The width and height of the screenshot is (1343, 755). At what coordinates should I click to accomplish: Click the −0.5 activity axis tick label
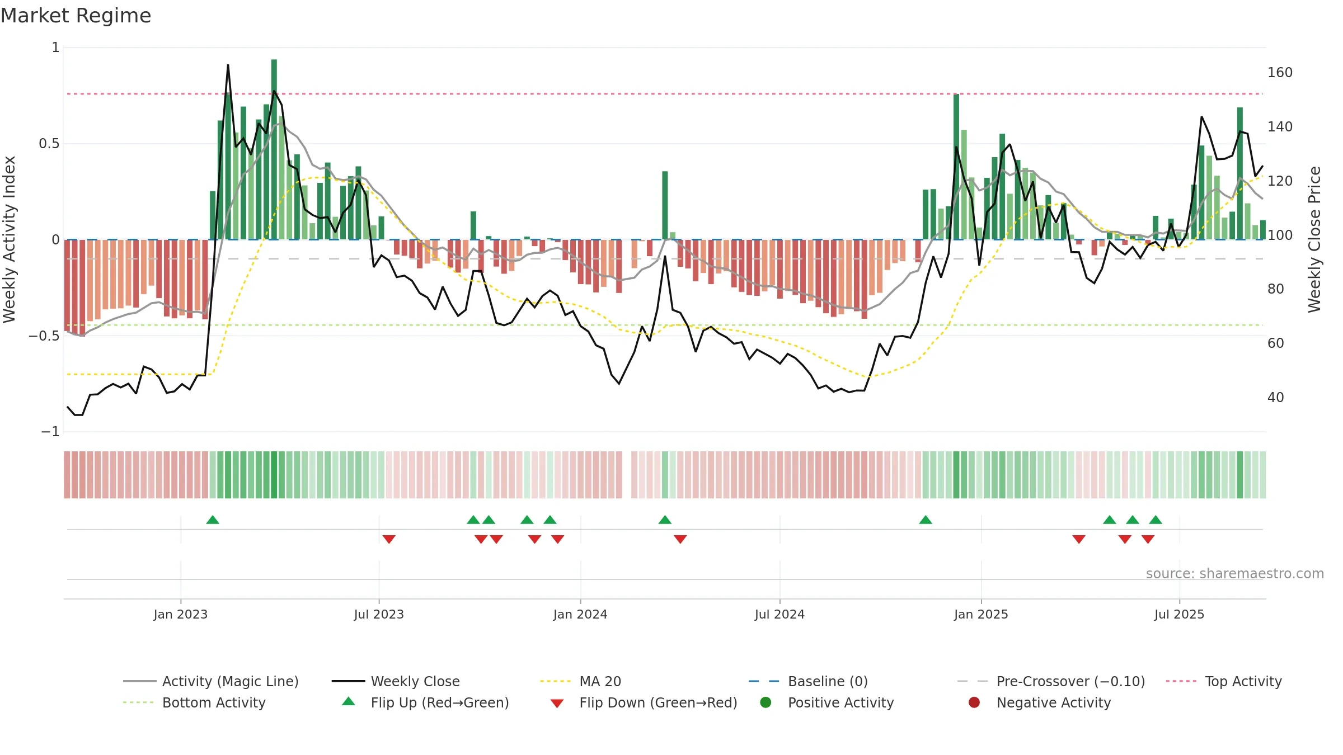click(44, 336)
